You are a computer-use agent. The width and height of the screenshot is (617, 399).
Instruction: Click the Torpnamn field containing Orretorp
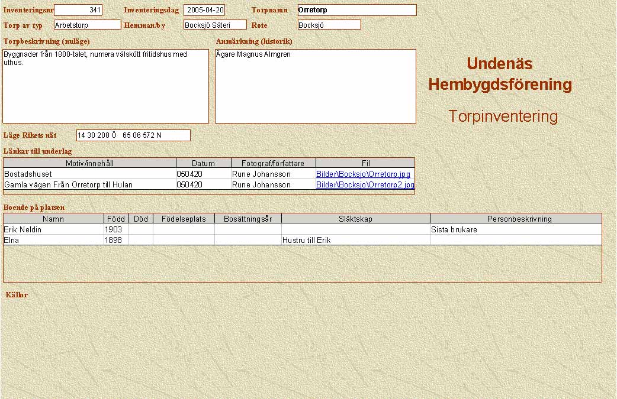click(x=356, y=10)
